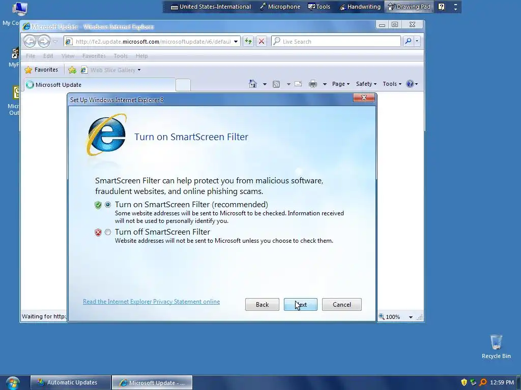Viewport: 521px width, 390px height.
Task: Click Drawing Pad in the language bar
Action: (409, 7)
